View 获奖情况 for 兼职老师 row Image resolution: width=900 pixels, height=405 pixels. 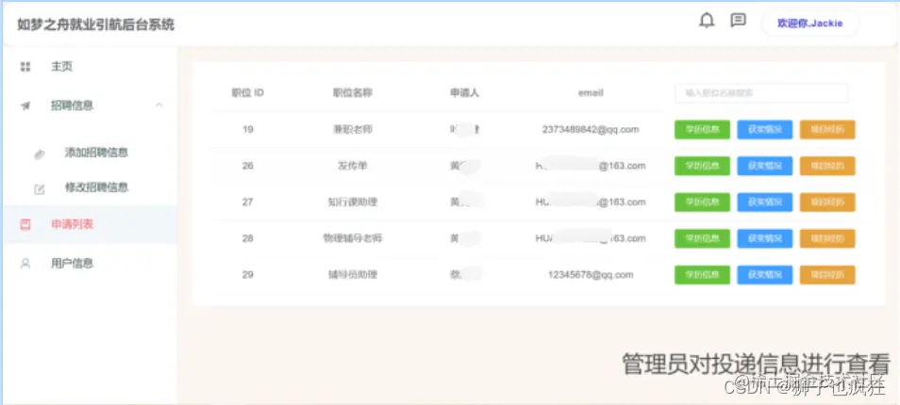[x=764, y=129]
